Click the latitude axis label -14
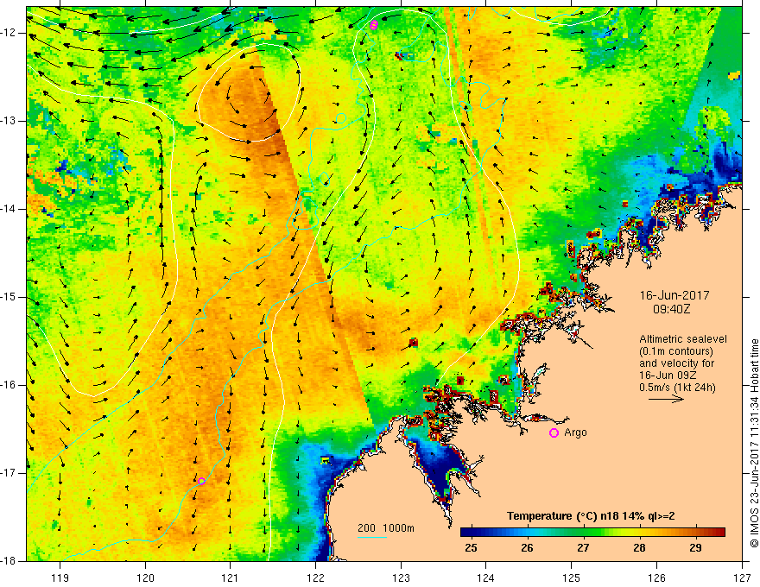This screenshot has width=760, height=587. (x=9, y=209)
